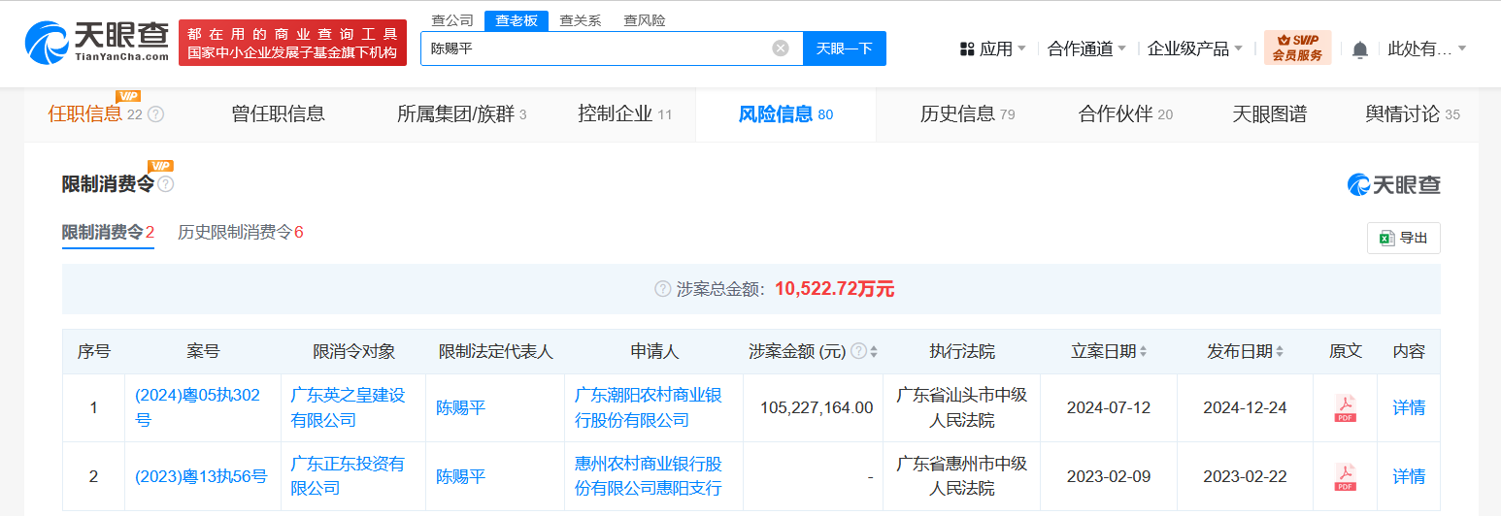The image size is (1501, 516).
Task: Open 广东英之皇建设有限公司 company link
Action: (349, 407)
